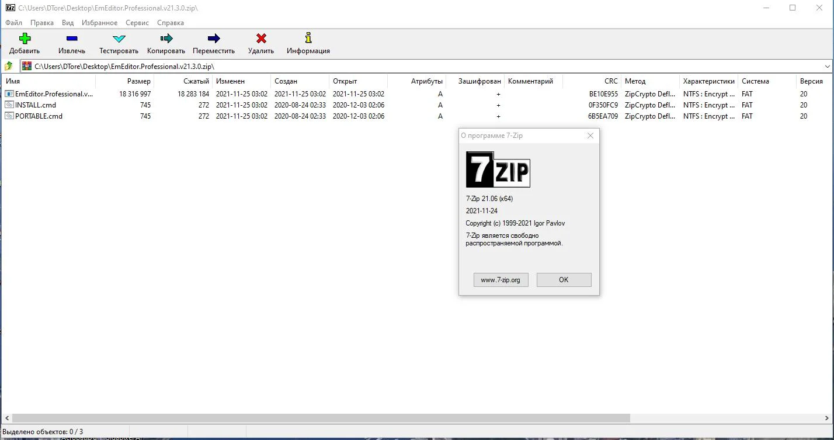Click the Extract (Извлечь) minus icon
This screenshot has height=440, width=834.
pos(72,39)
